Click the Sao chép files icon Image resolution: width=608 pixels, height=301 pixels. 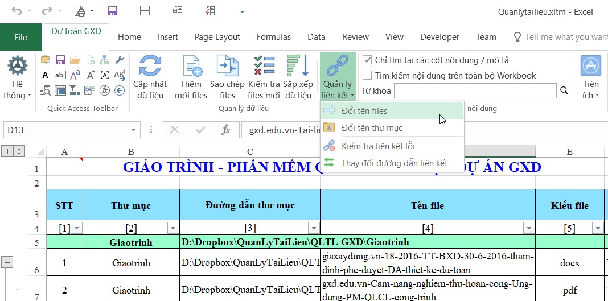227,65
